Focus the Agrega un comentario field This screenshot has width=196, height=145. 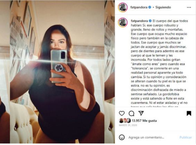click(x=146, y=137)
